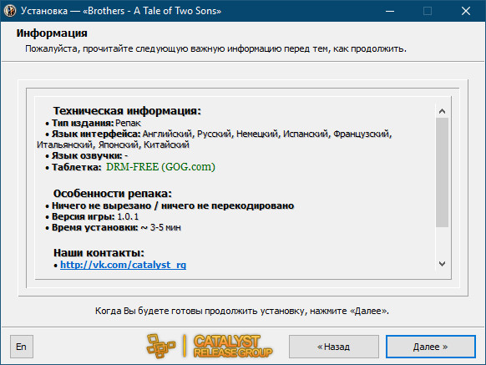The image size is (486, 365).
Task: Click the Catalyst Release Group logo text
Action: click(233, 346)
